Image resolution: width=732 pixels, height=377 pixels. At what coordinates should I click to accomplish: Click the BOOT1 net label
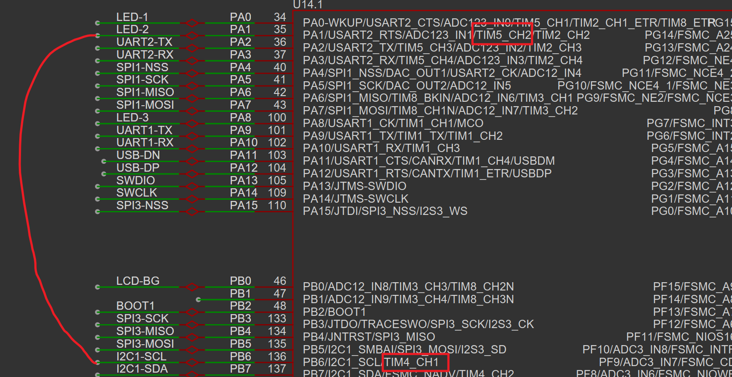click(x=135, y=306)
